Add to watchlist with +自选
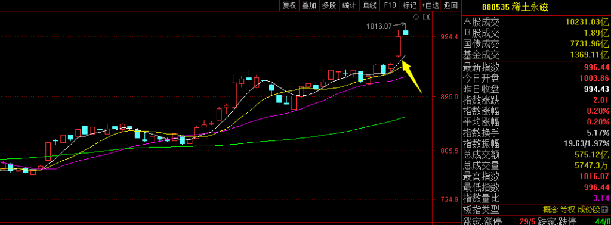Image resolution: width=611 pixels, height=225 pixels. [x=430, y=5]
